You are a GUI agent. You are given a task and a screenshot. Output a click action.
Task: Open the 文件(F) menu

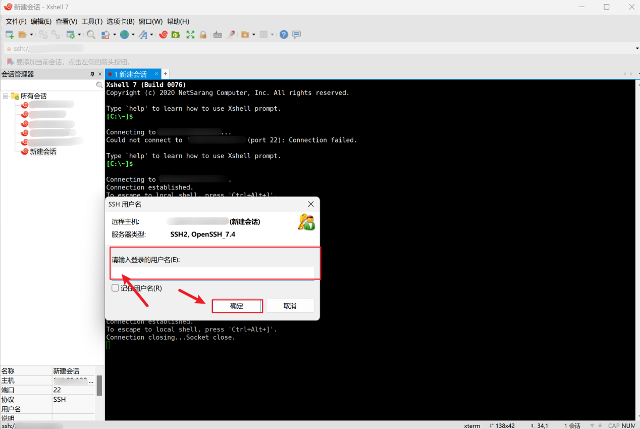tap(16, 21)
